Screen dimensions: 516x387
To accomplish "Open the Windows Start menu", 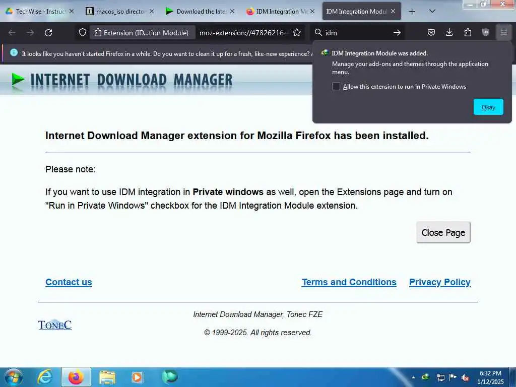I will pos(14,377).
